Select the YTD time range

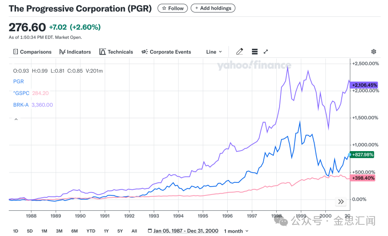[91, 231]
